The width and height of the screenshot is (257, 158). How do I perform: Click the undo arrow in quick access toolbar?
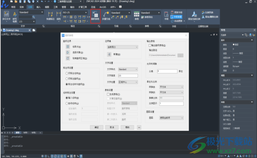42,1
